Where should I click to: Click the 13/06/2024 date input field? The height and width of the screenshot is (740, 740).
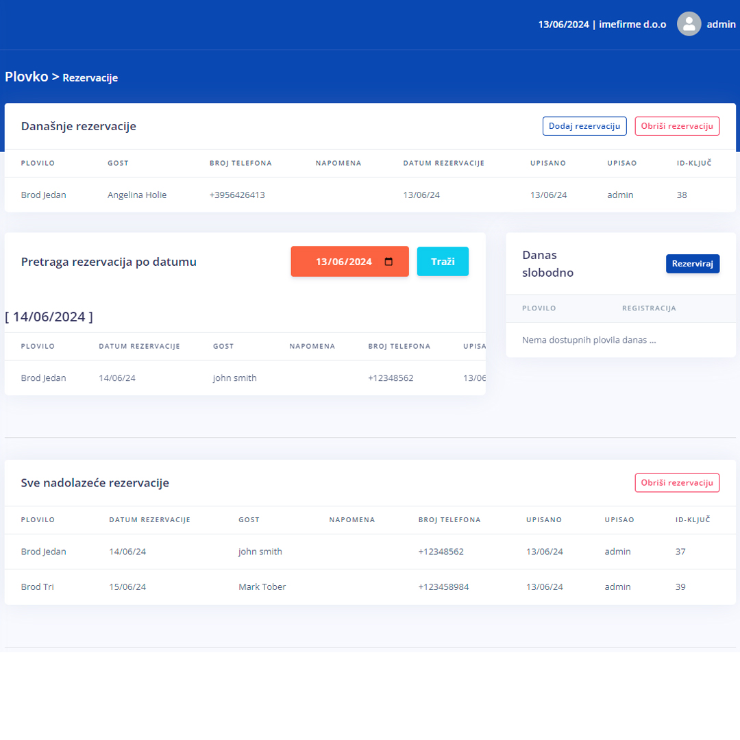point(343,262)
